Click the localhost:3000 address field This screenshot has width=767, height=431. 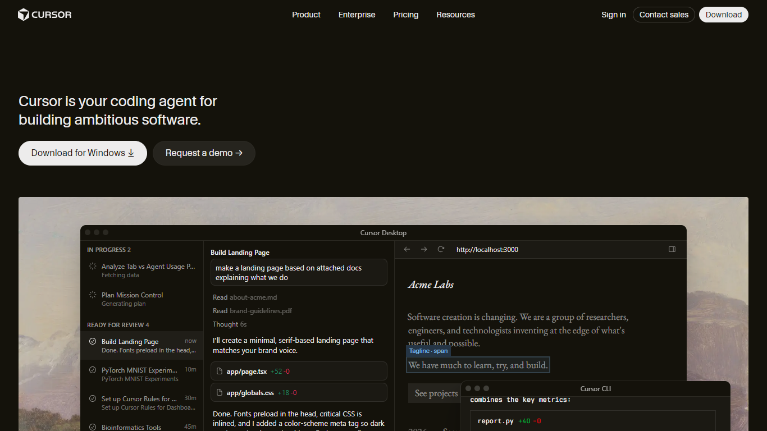(x=487, y=249)
